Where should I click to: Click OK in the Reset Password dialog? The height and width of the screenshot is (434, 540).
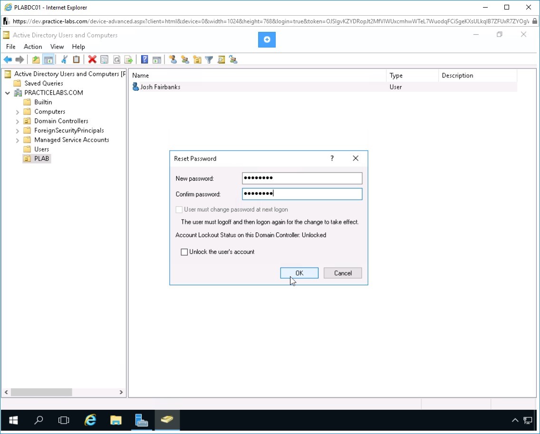pos(299,273)
